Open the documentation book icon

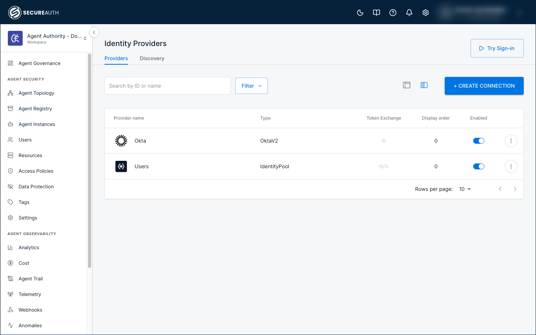point(377,13)
